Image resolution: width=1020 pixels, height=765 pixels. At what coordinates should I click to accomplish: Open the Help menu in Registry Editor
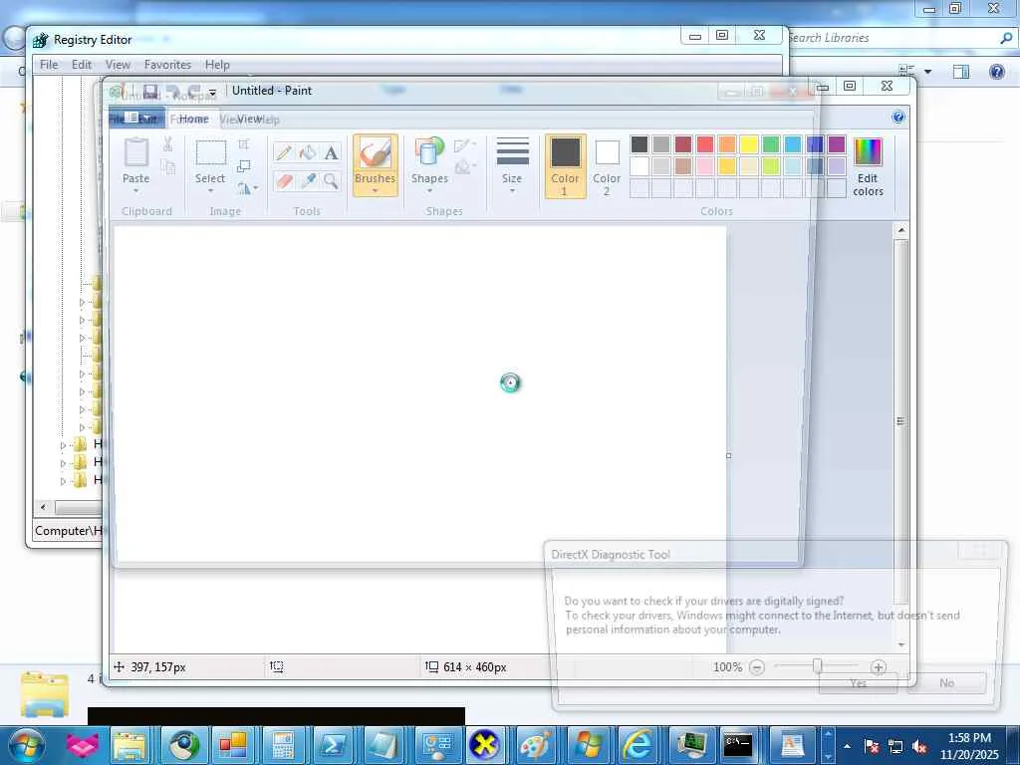(217, 65)
